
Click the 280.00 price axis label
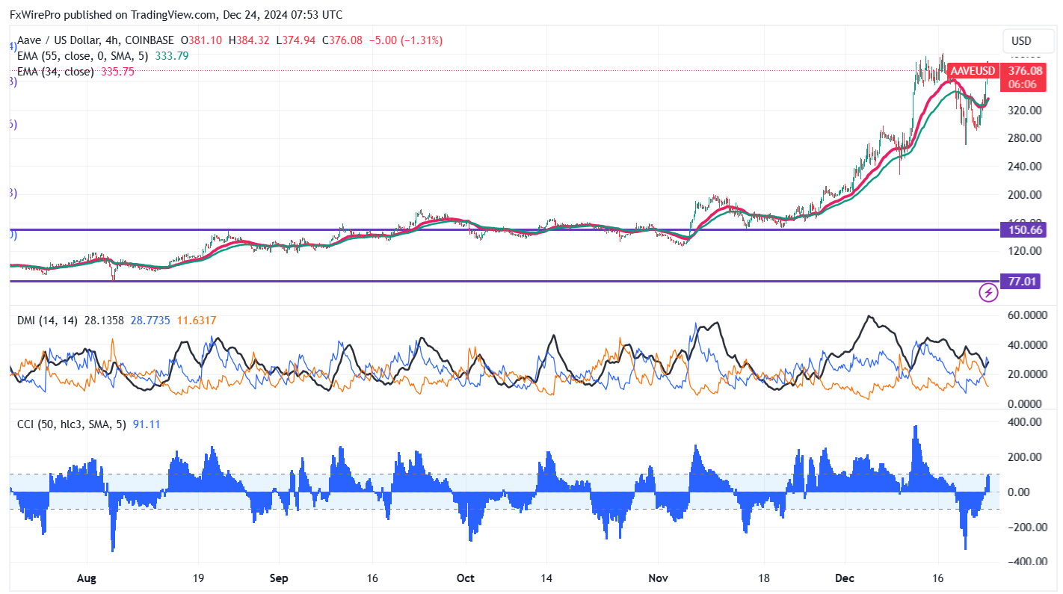coord(1025,138)
